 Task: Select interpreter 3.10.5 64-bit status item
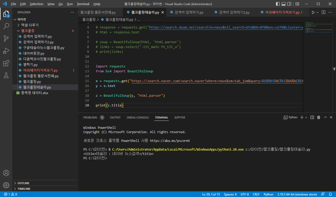click(297, 194)
